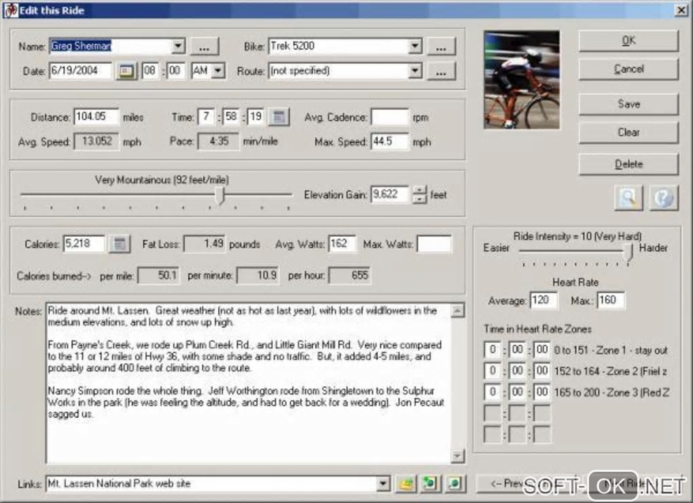Image resolution: width=693 pixels, height=503 pixels.
Task: Click the ride Time hours field showing 7
Action: 206,117
